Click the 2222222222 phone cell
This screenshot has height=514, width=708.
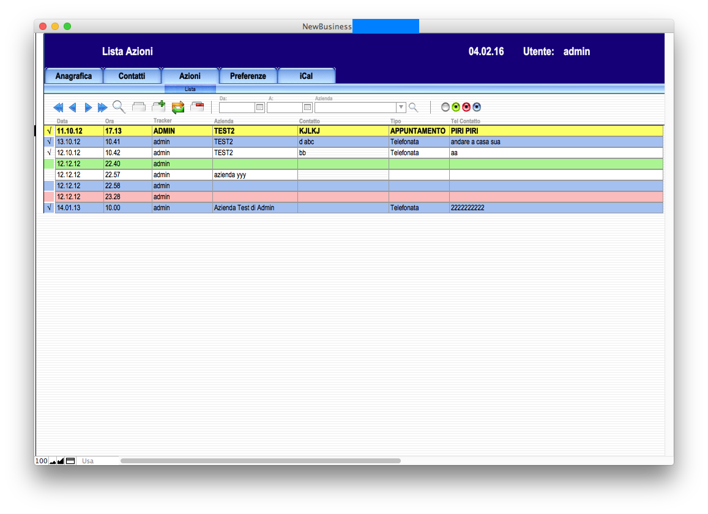[x=556, y=208]
